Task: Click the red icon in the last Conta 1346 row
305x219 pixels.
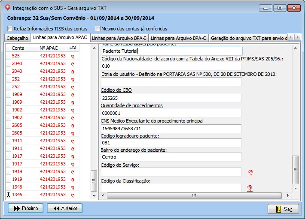Action: coord(73,195)
